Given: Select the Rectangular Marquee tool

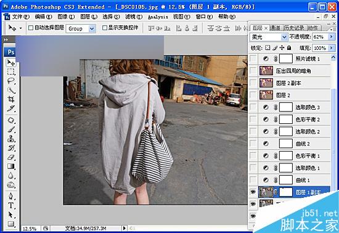Looking at the screenshot, I should (11, 72).
